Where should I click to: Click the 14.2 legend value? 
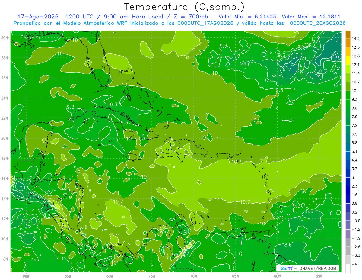(356, 39)
